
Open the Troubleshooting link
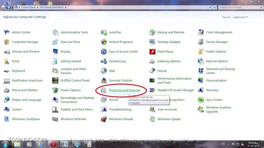120,109
